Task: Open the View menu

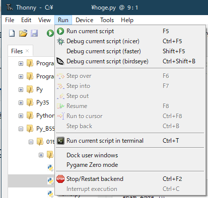Action: [x=44, y=20]
